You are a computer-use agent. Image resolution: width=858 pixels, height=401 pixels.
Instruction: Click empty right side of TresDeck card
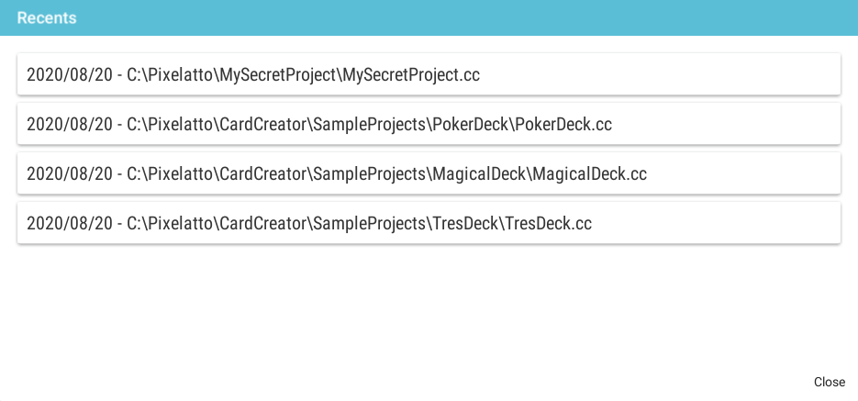[x=734, y=224]
